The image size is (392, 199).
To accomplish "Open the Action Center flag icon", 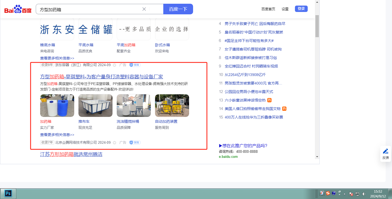I will 351,194.
